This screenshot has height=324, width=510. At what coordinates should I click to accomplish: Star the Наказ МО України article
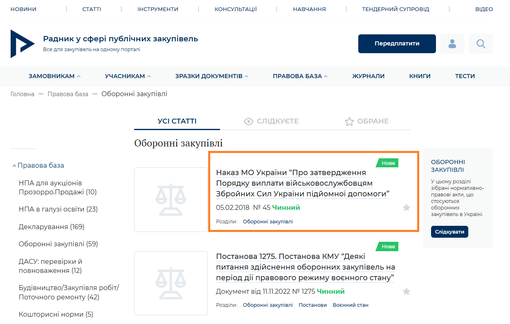[x=406, y=208]
